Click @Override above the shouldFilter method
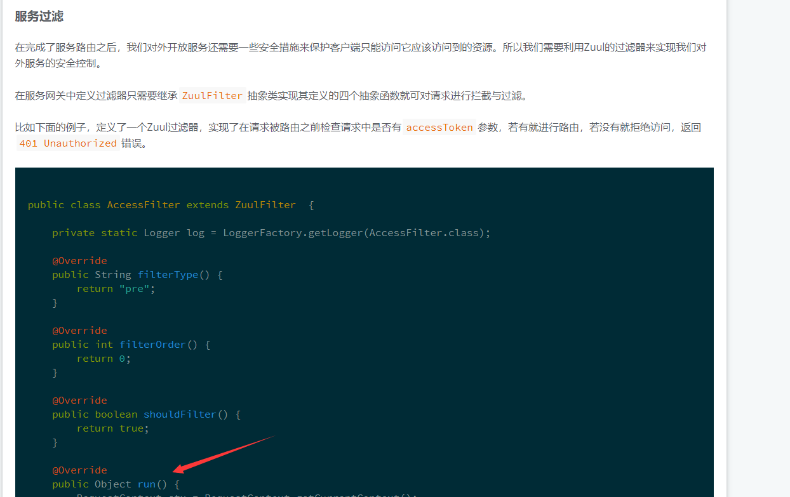790x497 pixels. (x=79, y=401)
